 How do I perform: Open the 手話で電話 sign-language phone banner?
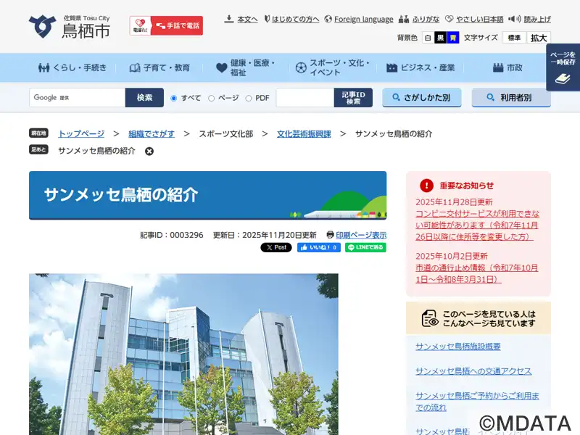pyautogui.click(x=166, y=25)
